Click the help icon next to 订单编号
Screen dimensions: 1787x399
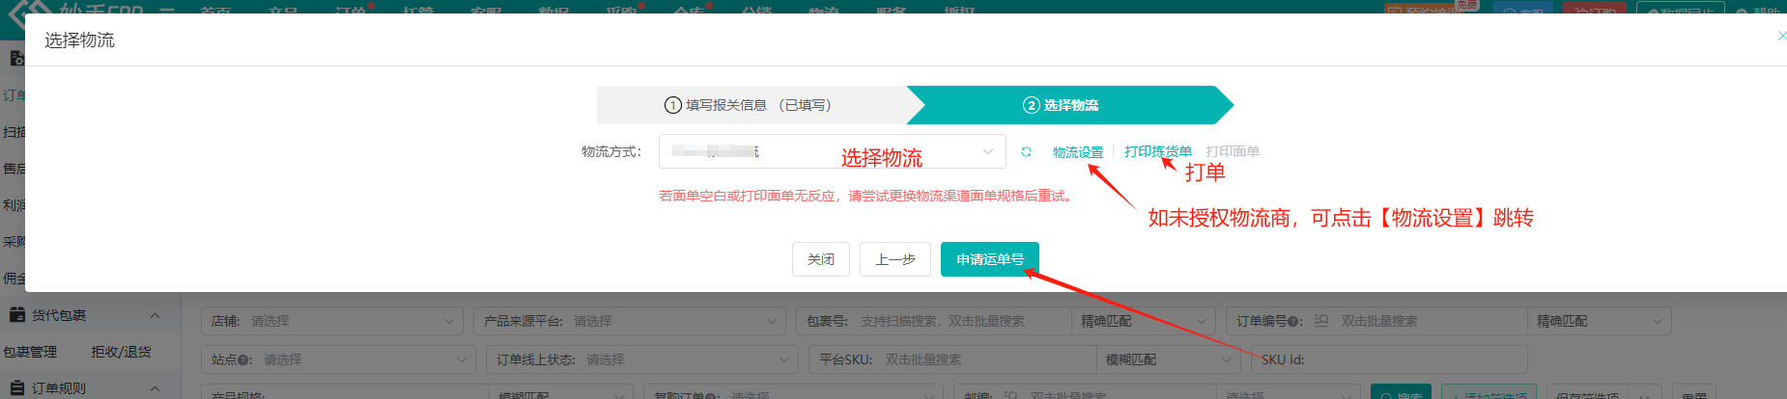tap(1294, 321)
